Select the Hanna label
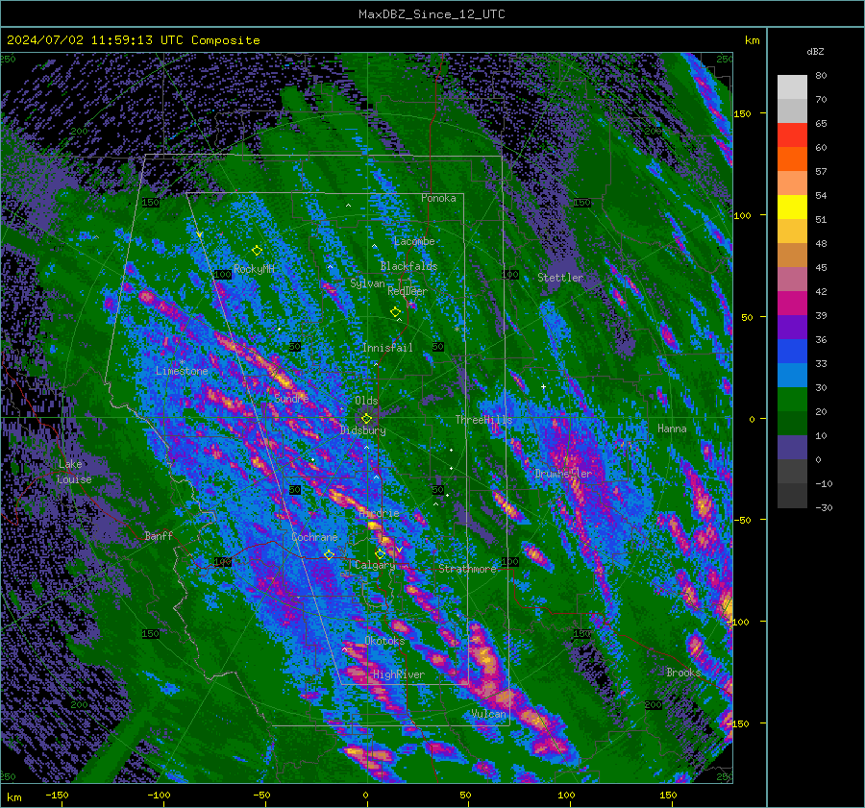Screen dimensions: 865x808 coord(672,428)
